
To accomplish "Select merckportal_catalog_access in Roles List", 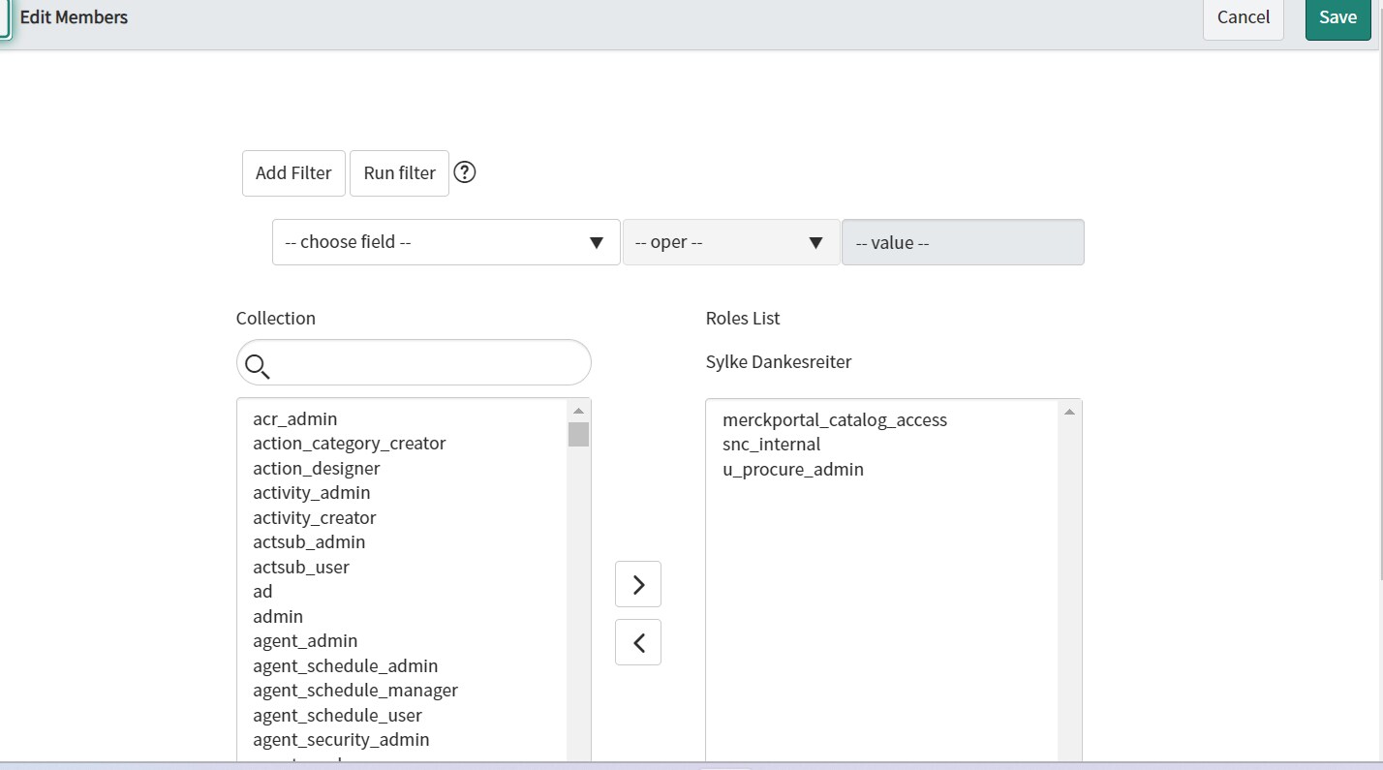I will (834, 419).
